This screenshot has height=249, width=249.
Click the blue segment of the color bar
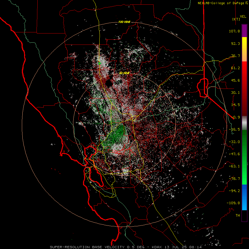pyautogui.click(x=244, y=197)
